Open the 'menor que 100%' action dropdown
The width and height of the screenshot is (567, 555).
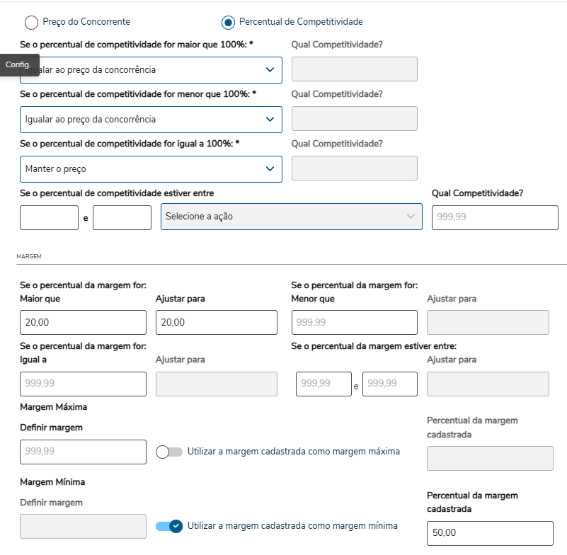[151, 120]
